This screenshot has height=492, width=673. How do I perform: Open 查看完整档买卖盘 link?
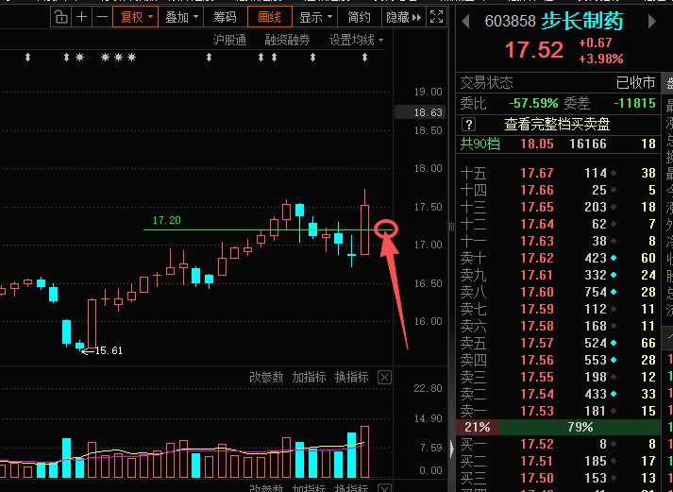point(557,125)
